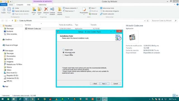Switch to the Compartir ribbon tab
The width and height of the screenshot is (179, 101).
point(20,5)
